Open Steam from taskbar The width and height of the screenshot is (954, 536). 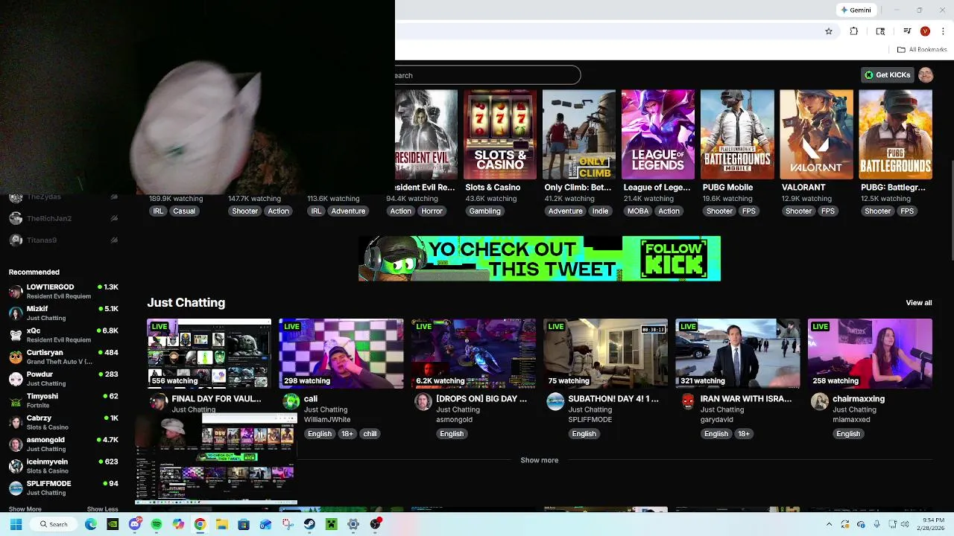(309, 524)
